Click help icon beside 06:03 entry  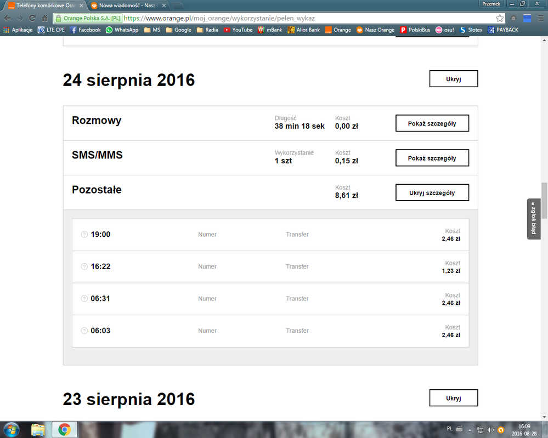pos(84,331)
